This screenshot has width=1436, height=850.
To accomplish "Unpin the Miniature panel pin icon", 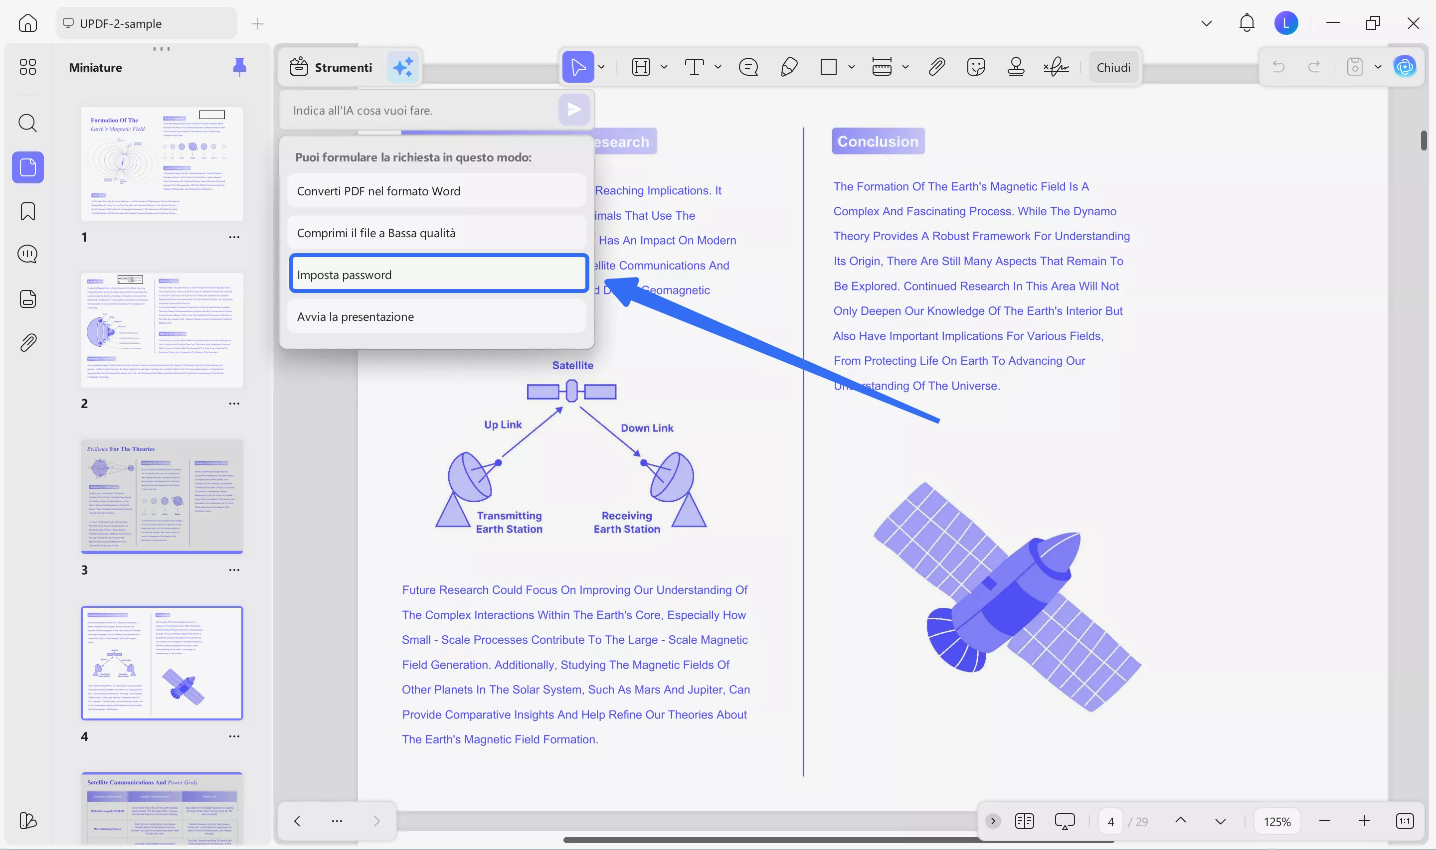I will [239, 67].
